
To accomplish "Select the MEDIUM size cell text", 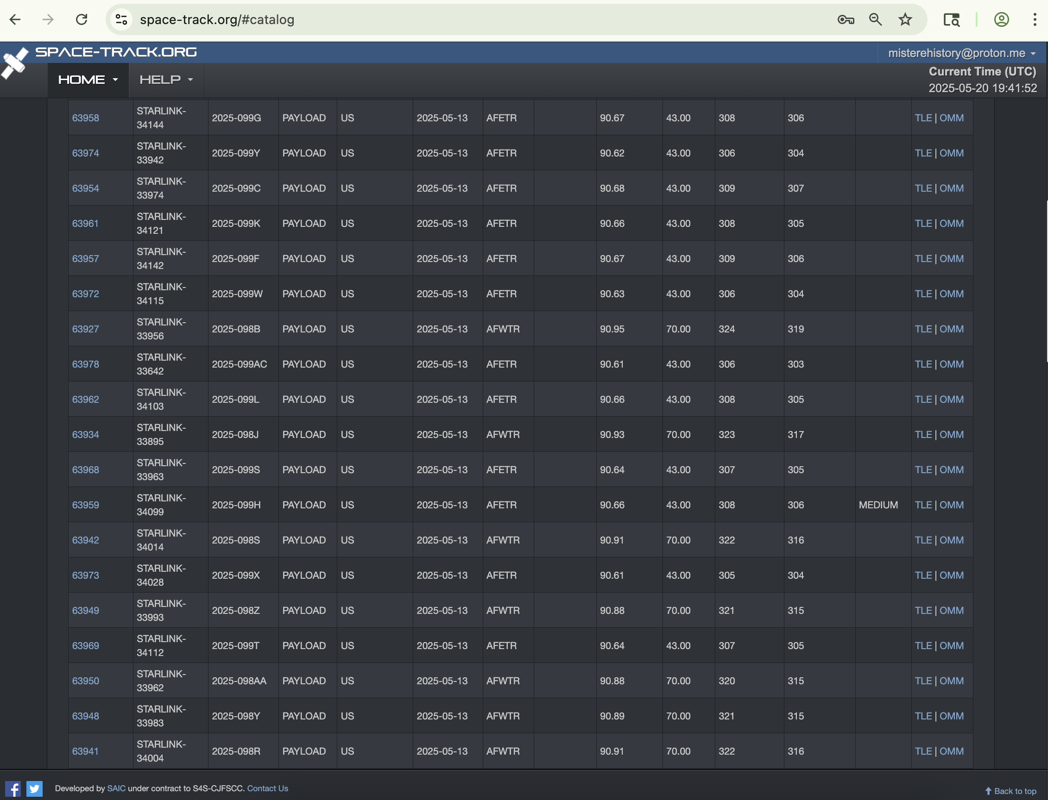I will 878,506.
